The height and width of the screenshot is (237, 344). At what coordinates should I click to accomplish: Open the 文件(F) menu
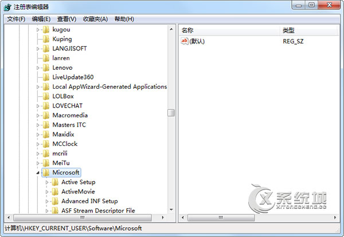point(16,19)
